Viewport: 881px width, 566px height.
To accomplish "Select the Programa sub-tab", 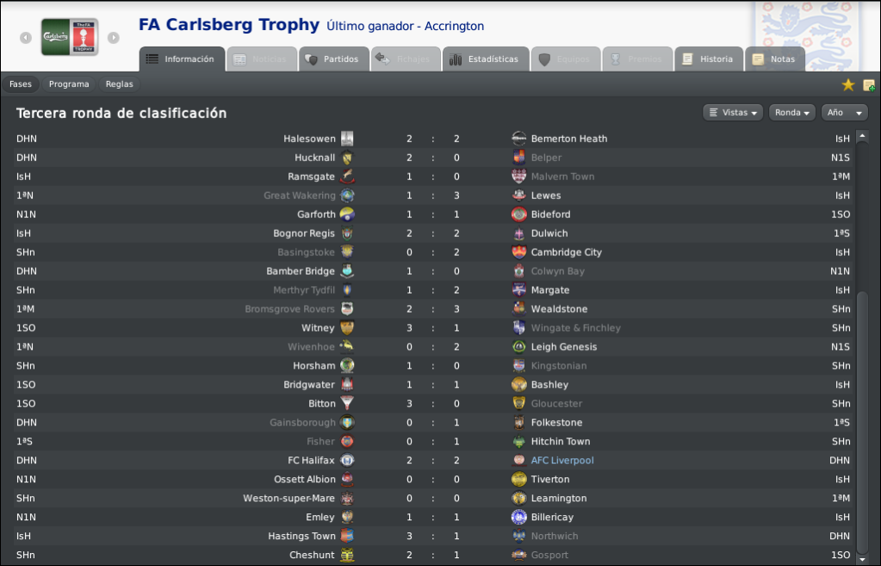I will click(x=69, y=84).
